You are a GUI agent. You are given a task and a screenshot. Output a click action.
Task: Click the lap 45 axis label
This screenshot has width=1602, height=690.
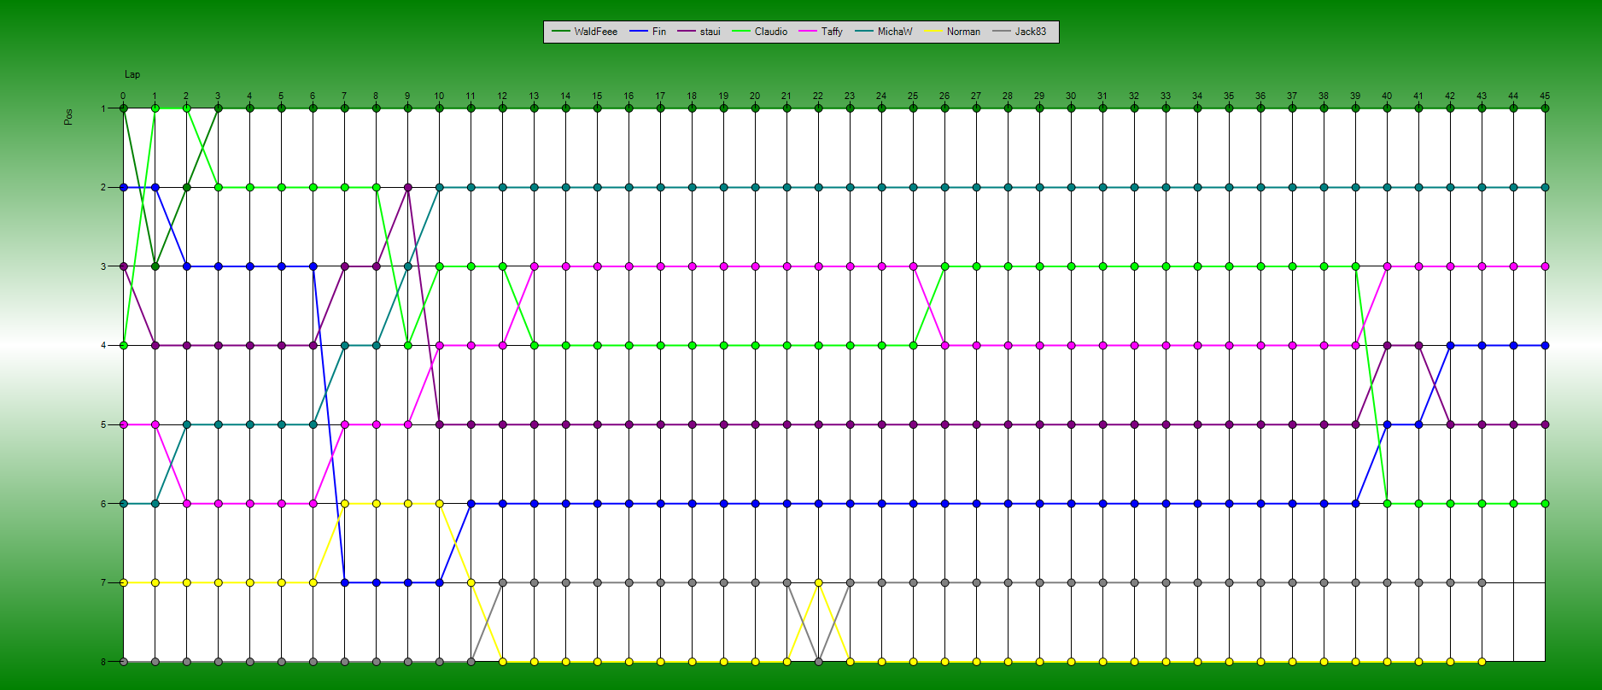point(1545,96)
